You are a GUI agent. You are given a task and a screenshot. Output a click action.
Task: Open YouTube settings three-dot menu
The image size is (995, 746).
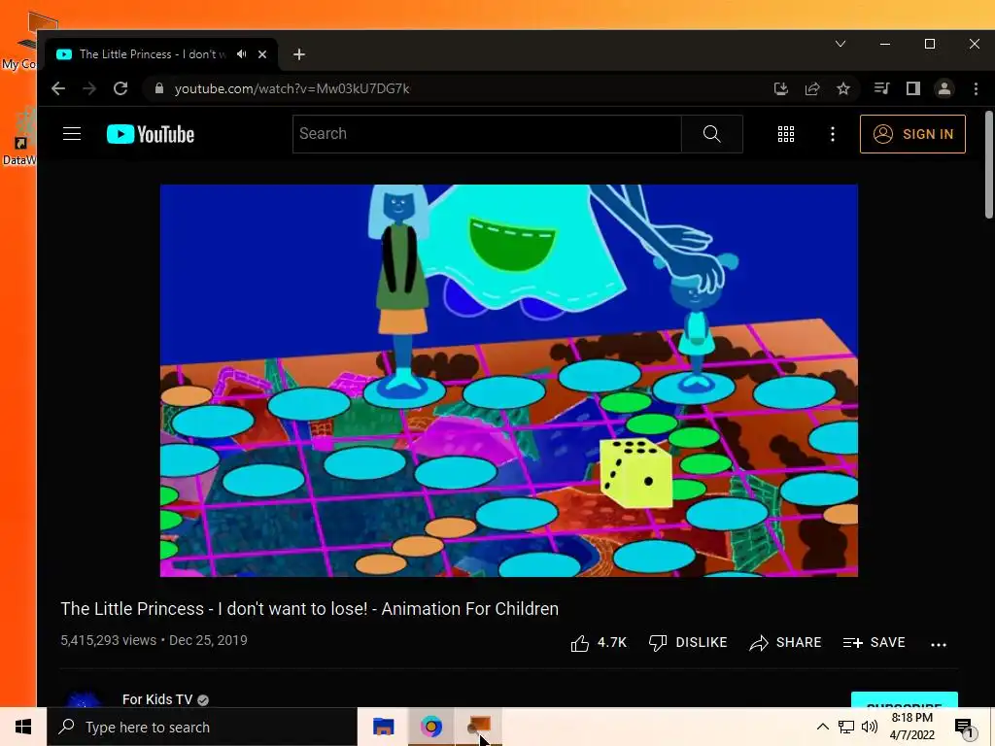click(x=833, y=134)
